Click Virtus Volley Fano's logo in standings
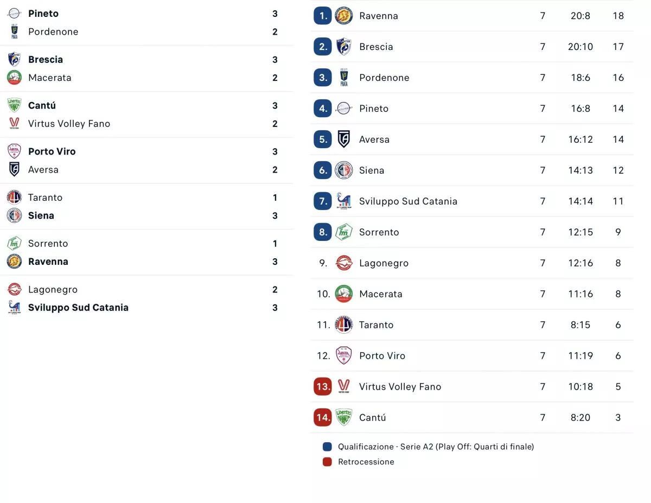 pos(344,387)
